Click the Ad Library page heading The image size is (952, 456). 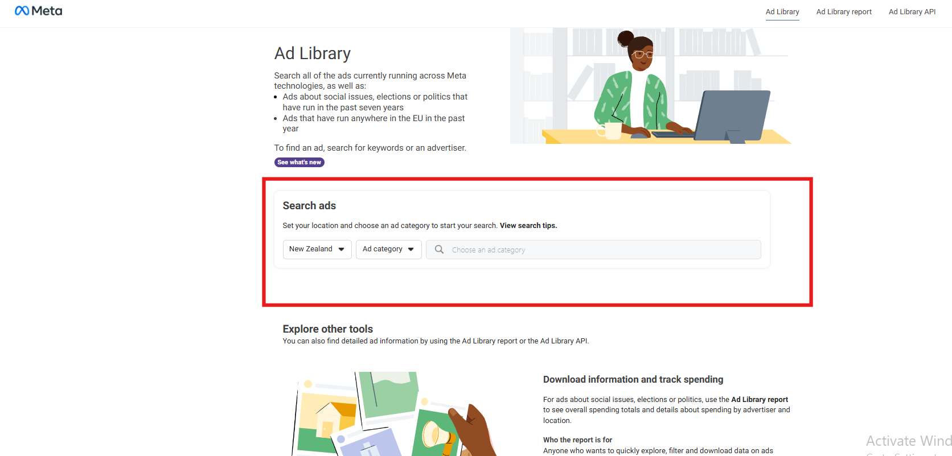pos(313,53)
